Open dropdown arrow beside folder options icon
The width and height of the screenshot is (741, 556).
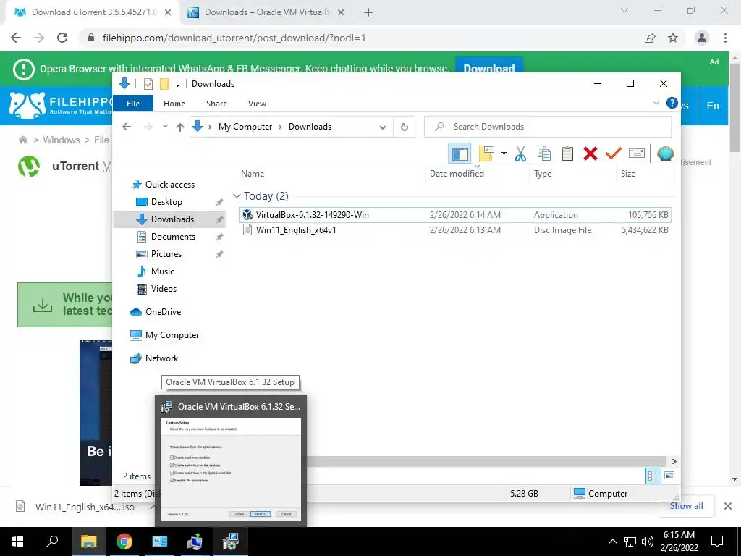(504, 153)
